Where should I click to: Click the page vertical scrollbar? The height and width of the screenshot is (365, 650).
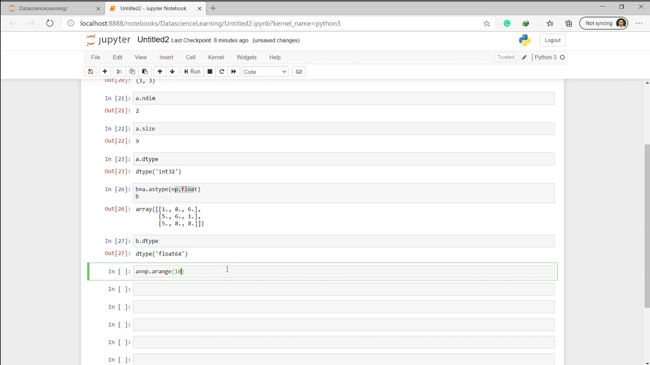tap(646, 226)
